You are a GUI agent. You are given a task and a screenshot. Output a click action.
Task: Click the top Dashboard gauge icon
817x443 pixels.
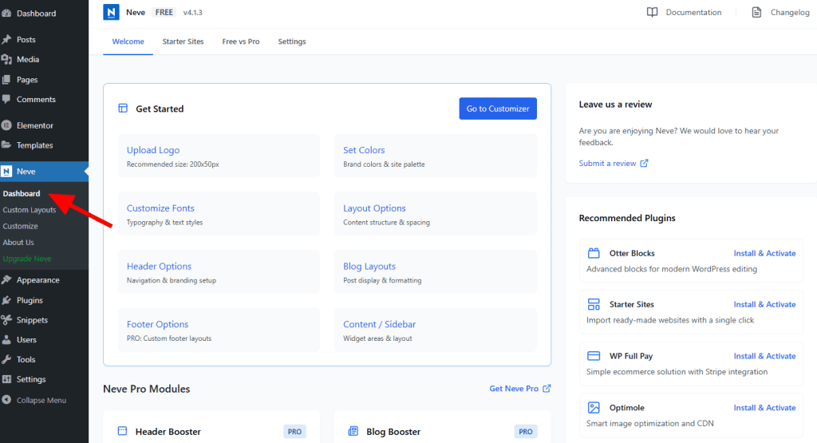click(6, 14)
